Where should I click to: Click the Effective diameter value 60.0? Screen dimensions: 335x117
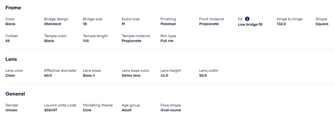point(48,76)
